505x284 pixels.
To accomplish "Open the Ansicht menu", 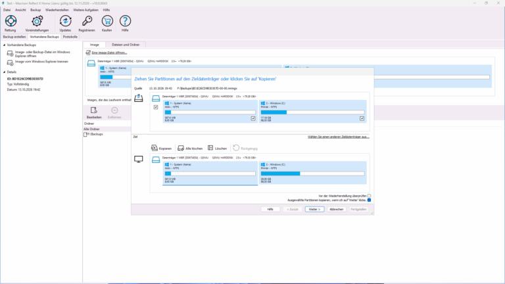I will click(20, 10).
